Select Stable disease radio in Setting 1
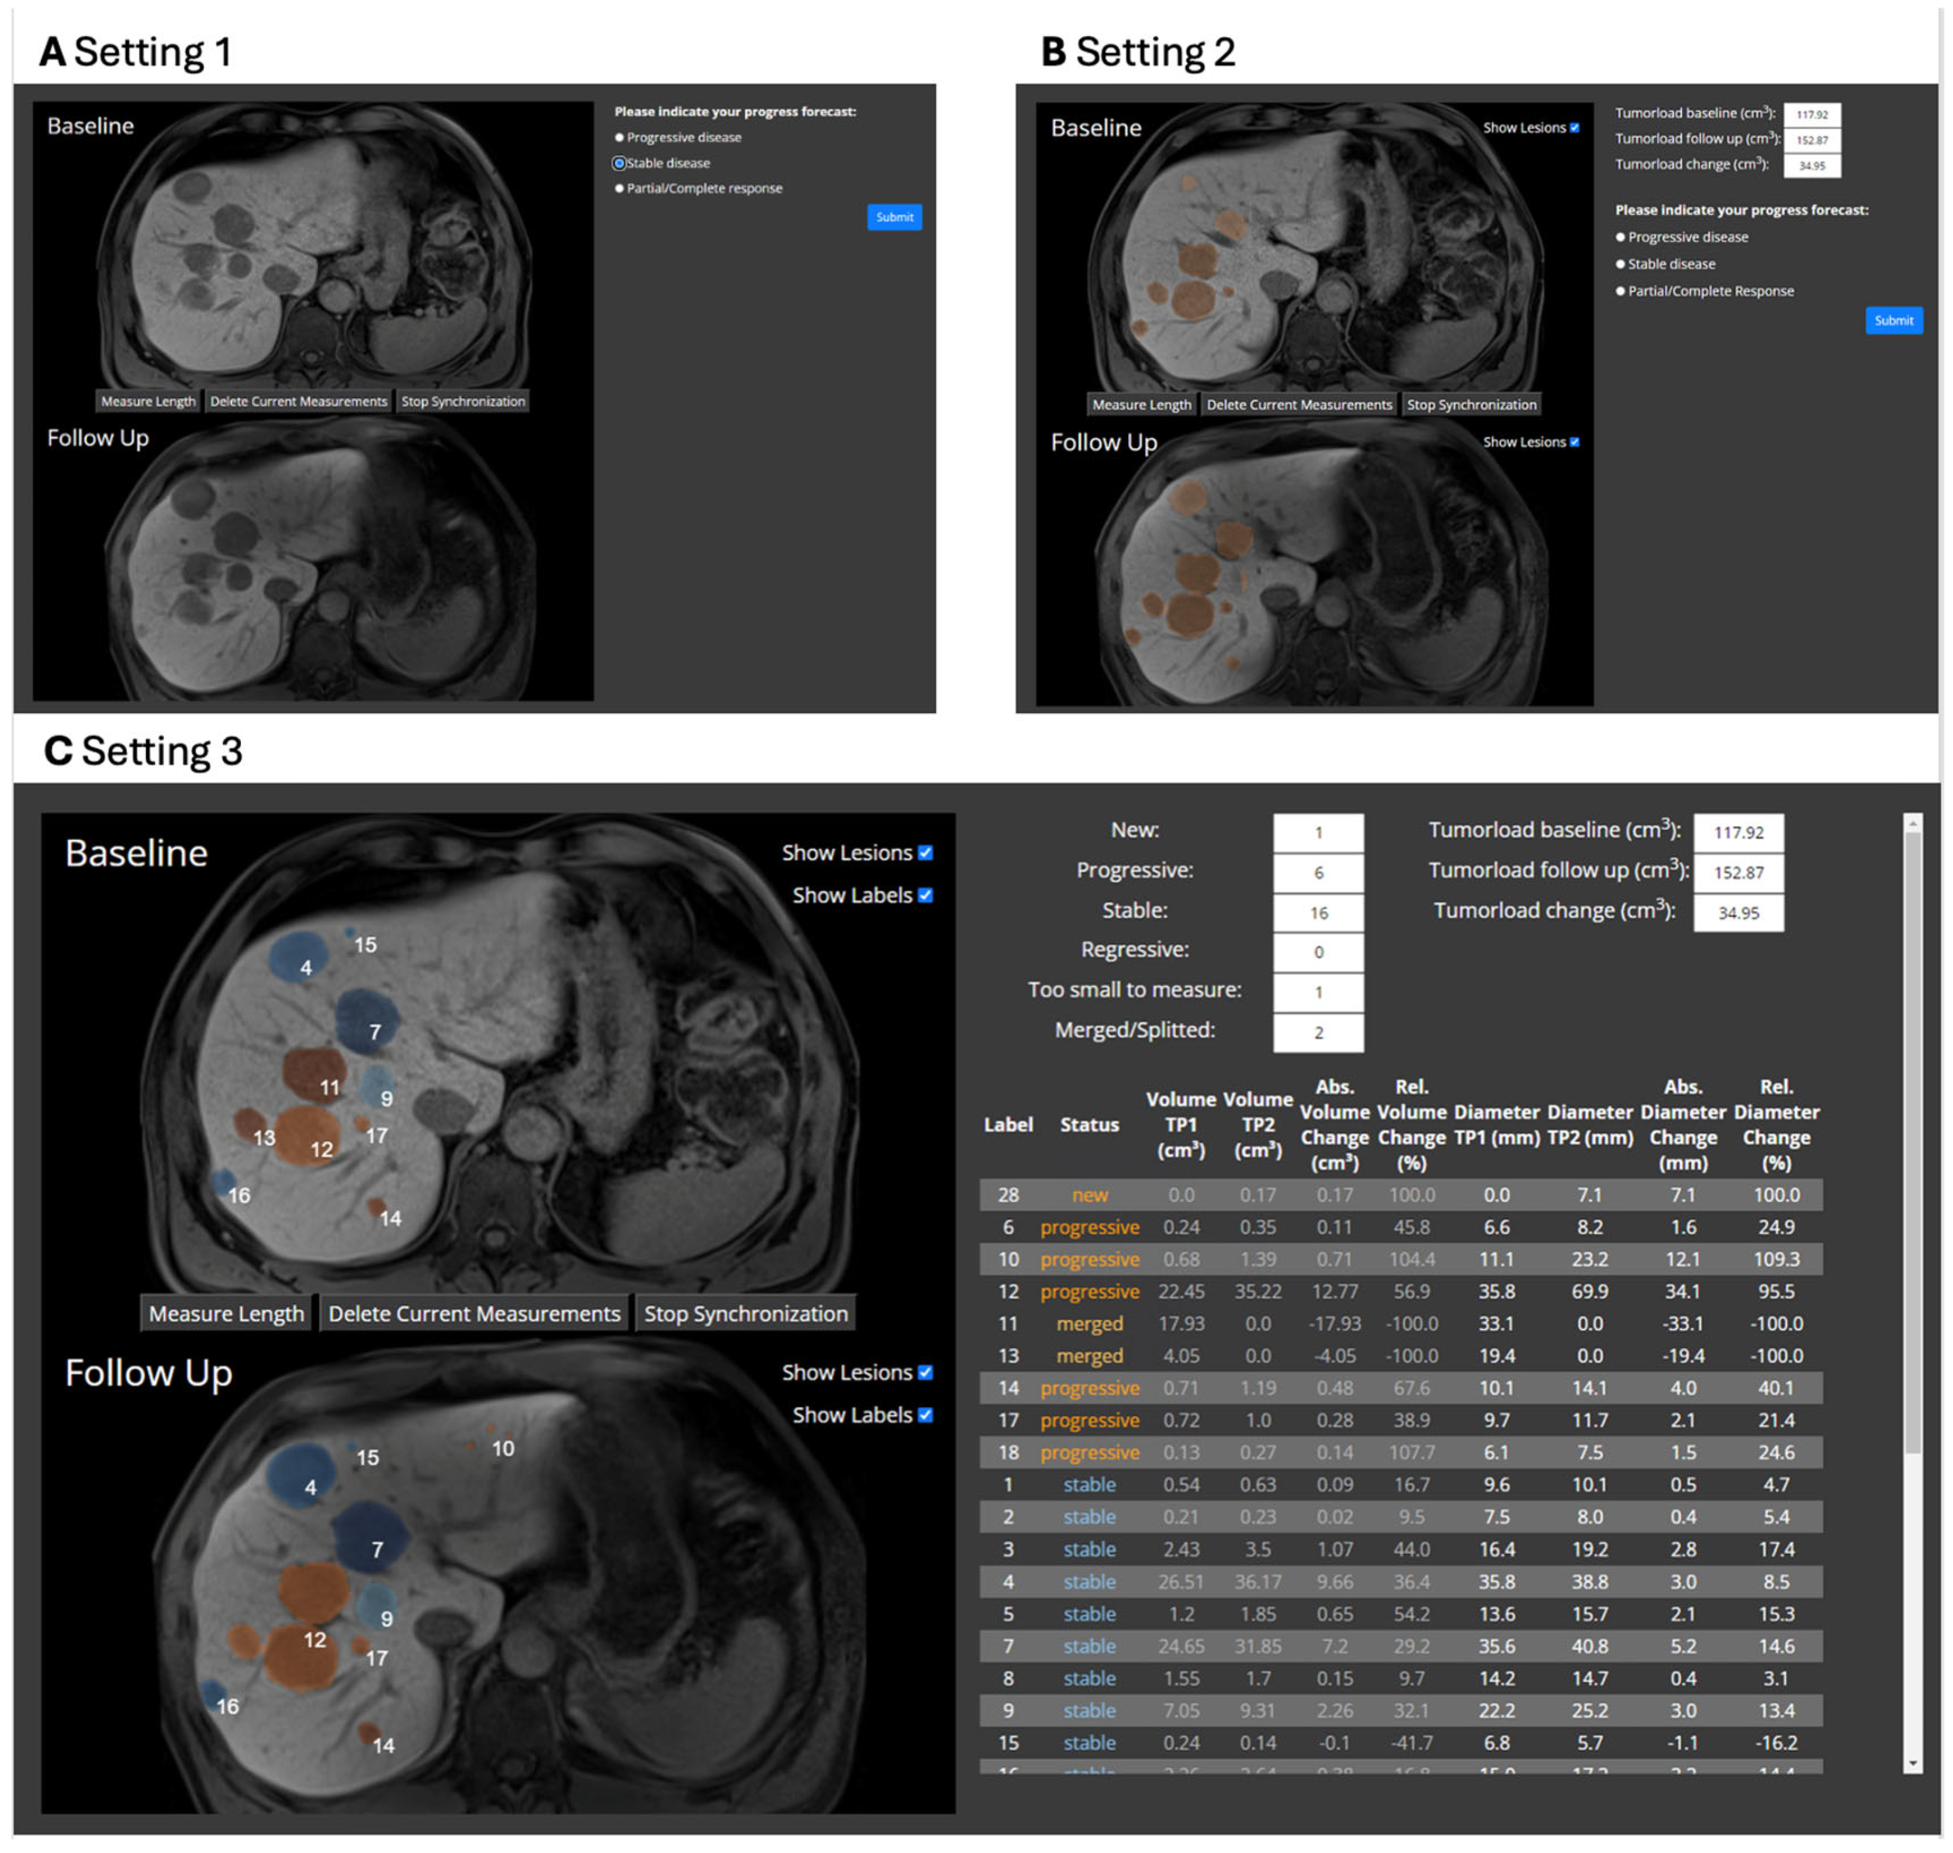This screenshot has width=1953, height=1853. (x=619, y=163)
